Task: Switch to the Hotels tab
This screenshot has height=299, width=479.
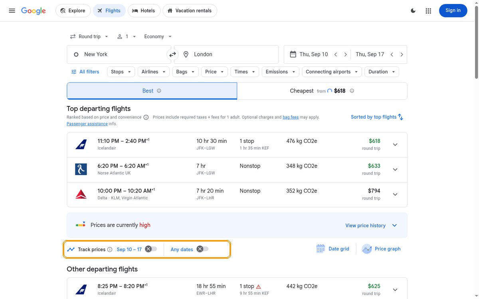Action: click(144, 11)
